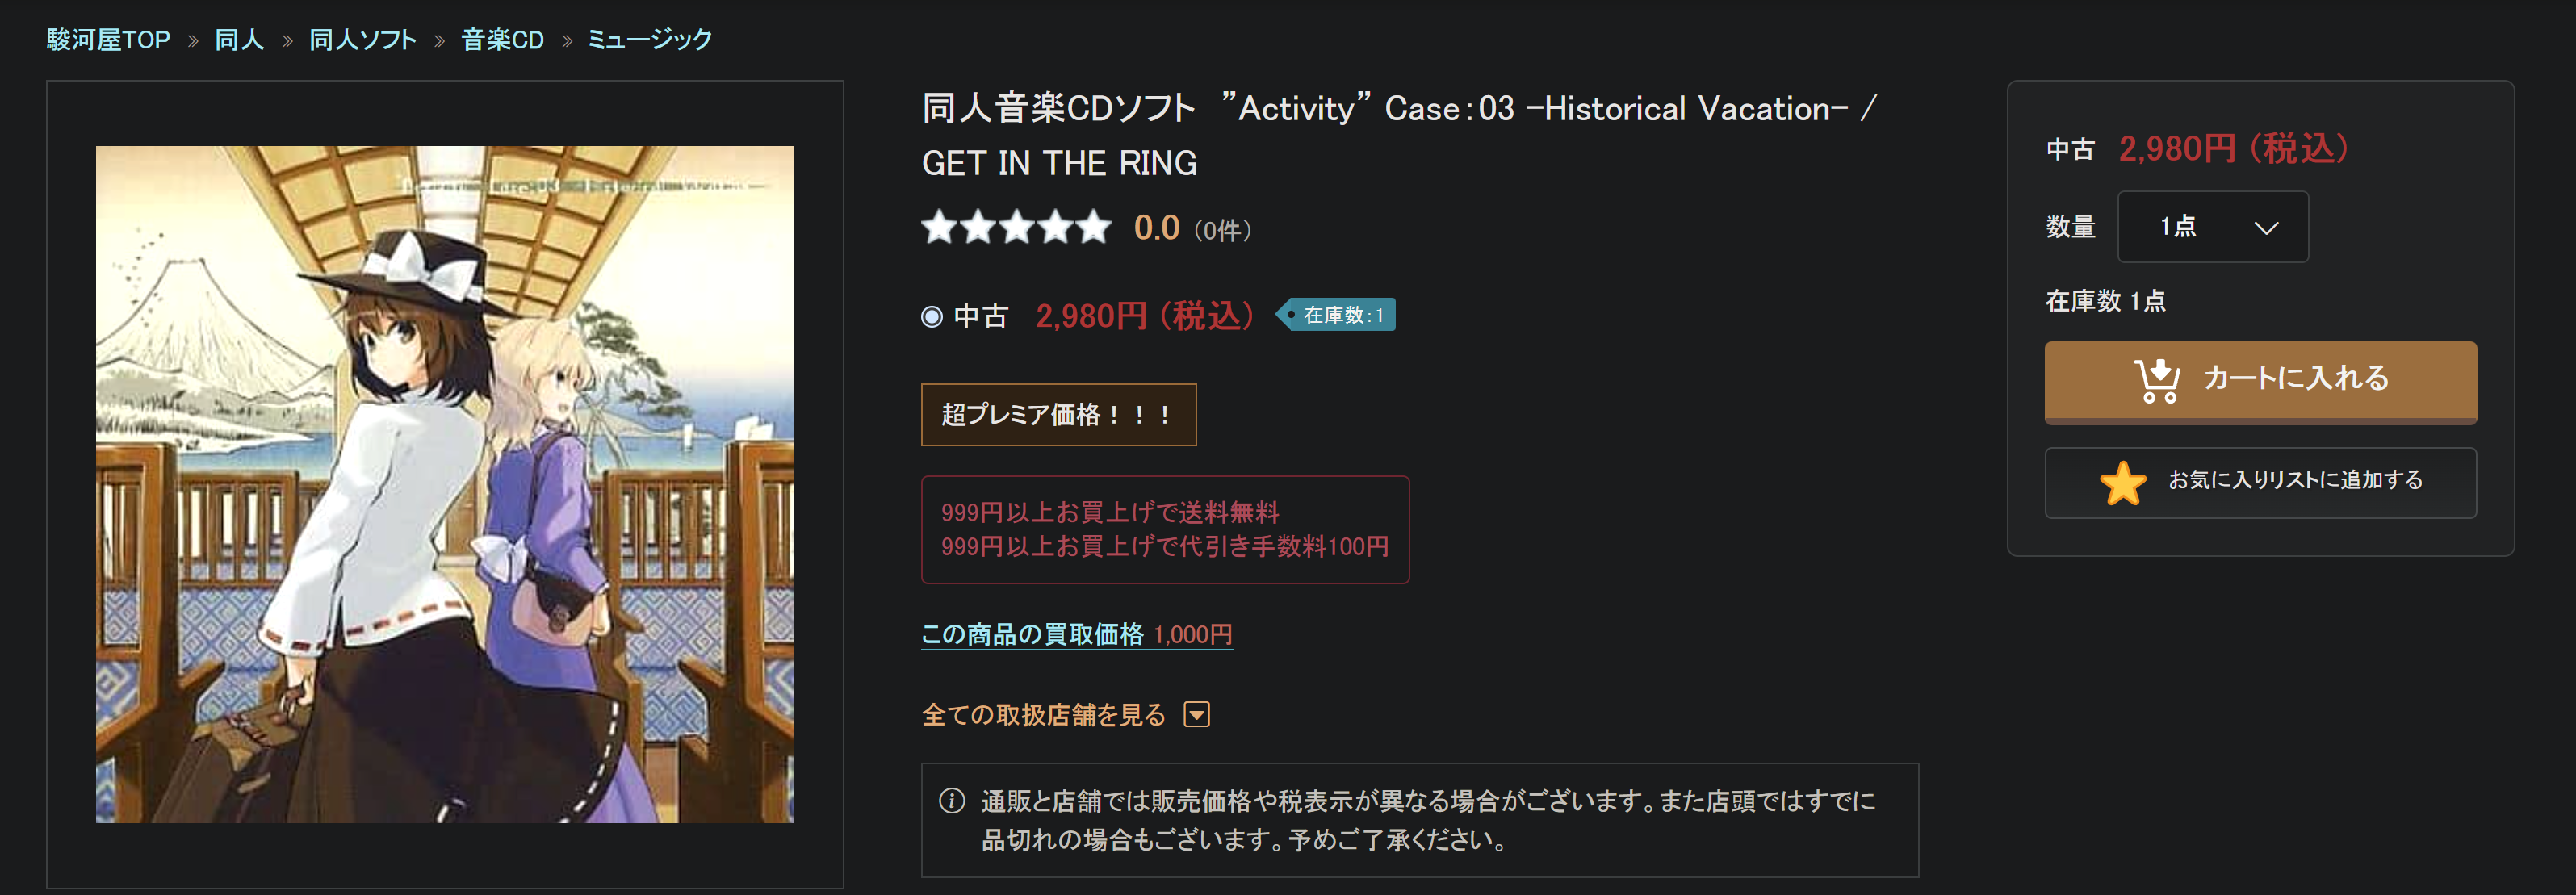The image size is (2576, 895).
Task: Click the info circle icon in notice
Action: tap(951, 801)
